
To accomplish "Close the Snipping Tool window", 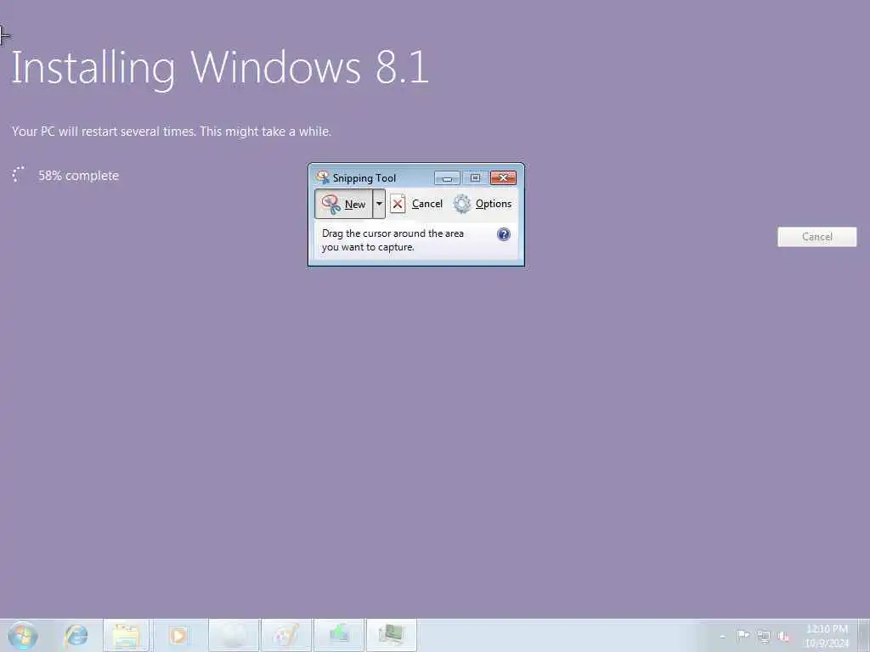I will tap(503, 178).
